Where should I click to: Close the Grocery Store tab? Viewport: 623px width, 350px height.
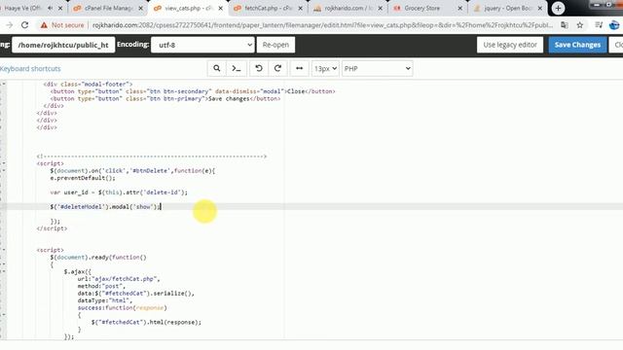tap(459, 8)
